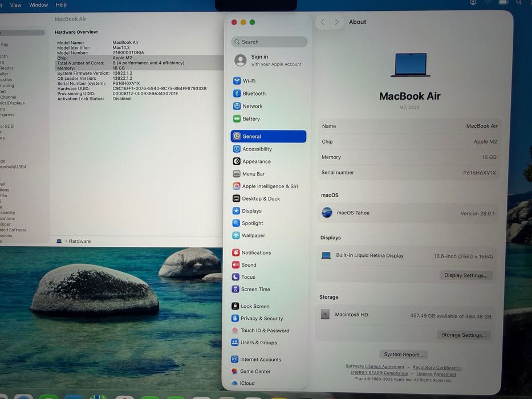This screenshot has height=399, width=532.
Task: Click the Spotlight magnifier in menu bar
Action: (519, 2)
